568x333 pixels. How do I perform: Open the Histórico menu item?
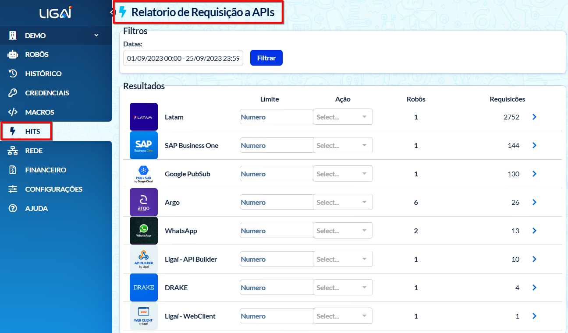[56, 74]
